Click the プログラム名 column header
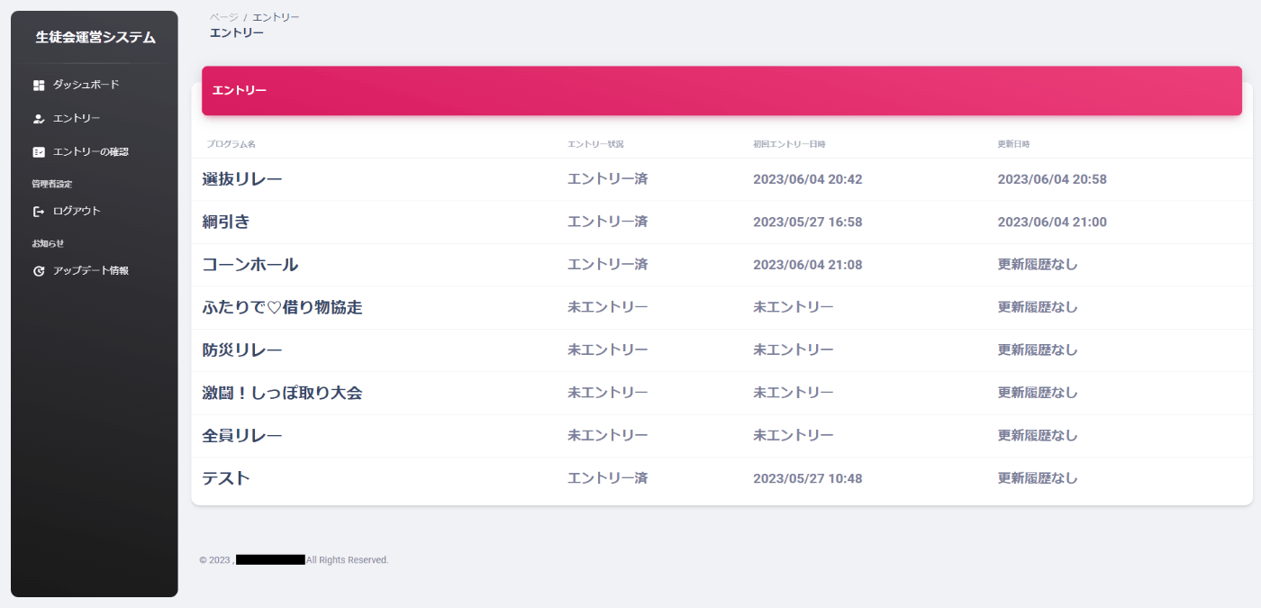 point(231,144)
